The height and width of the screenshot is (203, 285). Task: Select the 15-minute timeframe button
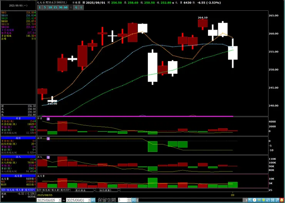click(x=55, y=7)
